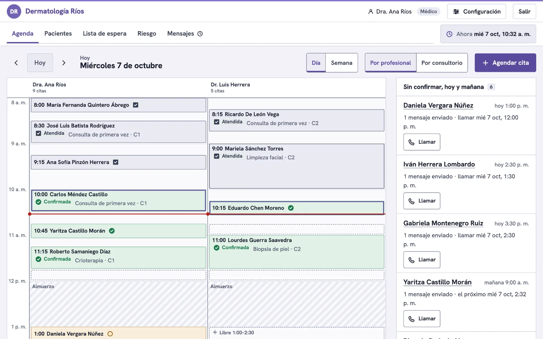The height and width of the screenshot is (339, 543).
Task: Click Llamar for Yaritza Castillo Morán
Action: click(x=422, y=319)
